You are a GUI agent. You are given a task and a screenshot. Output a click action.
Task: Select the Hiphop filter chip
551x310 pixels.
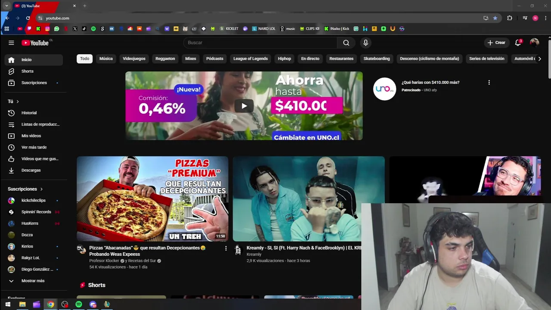coord(285,59)
